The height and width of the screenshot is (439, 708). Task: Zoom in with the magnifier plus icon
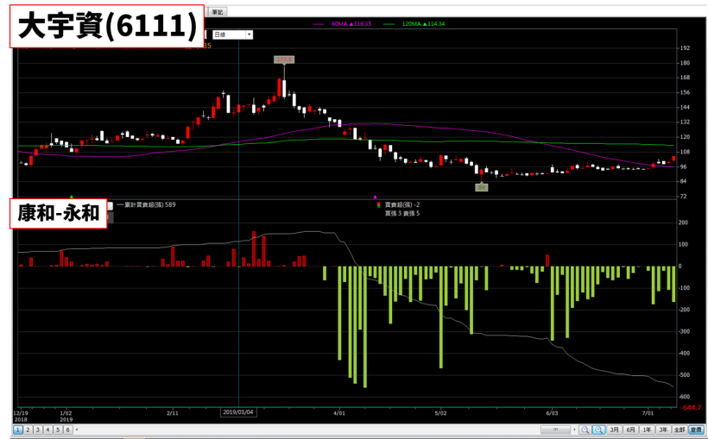tap(598, 430)
